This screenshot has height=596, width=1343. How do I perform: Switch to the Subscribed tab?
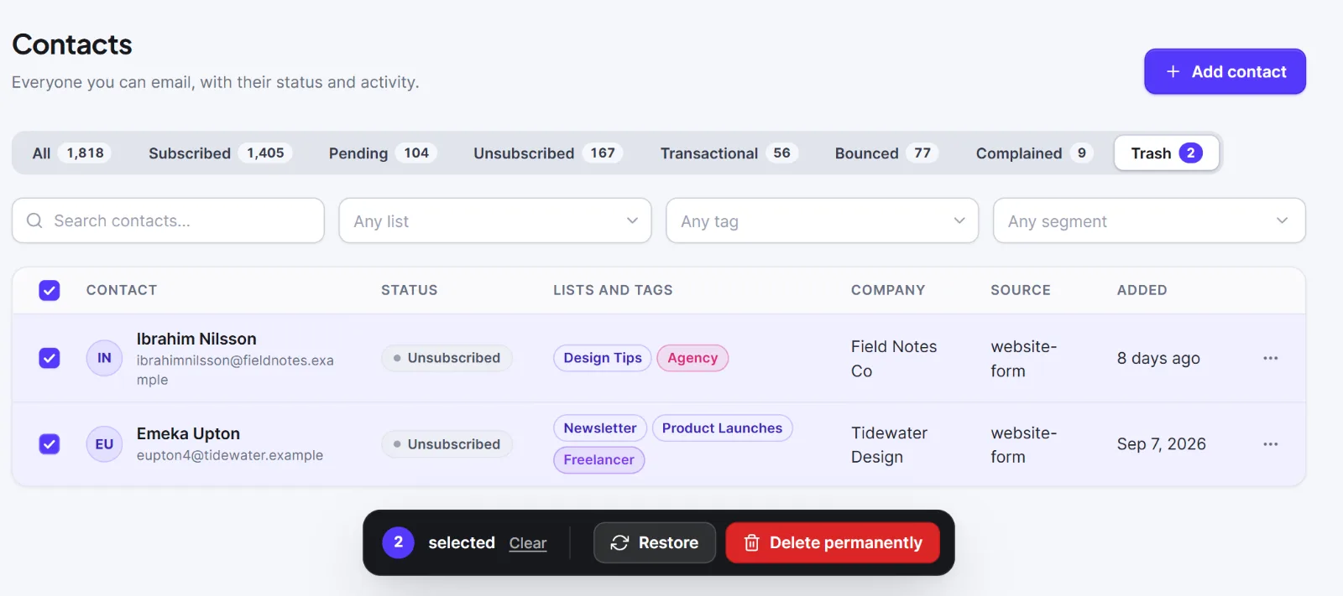219,153
